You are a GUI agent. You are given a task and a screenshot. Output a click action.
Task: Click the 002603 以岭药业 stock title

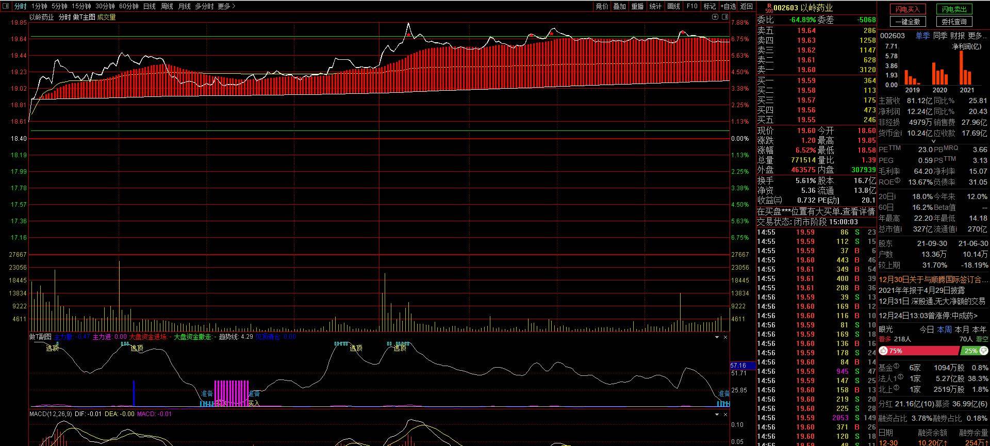point(803,8)
